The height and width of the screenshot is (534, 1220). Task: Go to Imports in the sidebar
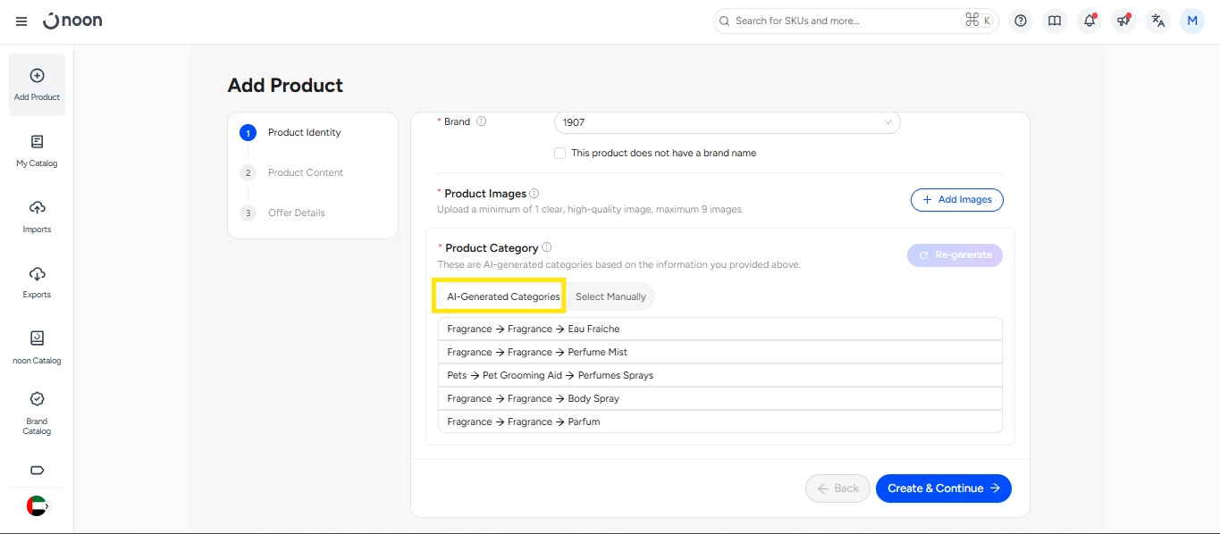pyautogui.click(x=37, y=216)
